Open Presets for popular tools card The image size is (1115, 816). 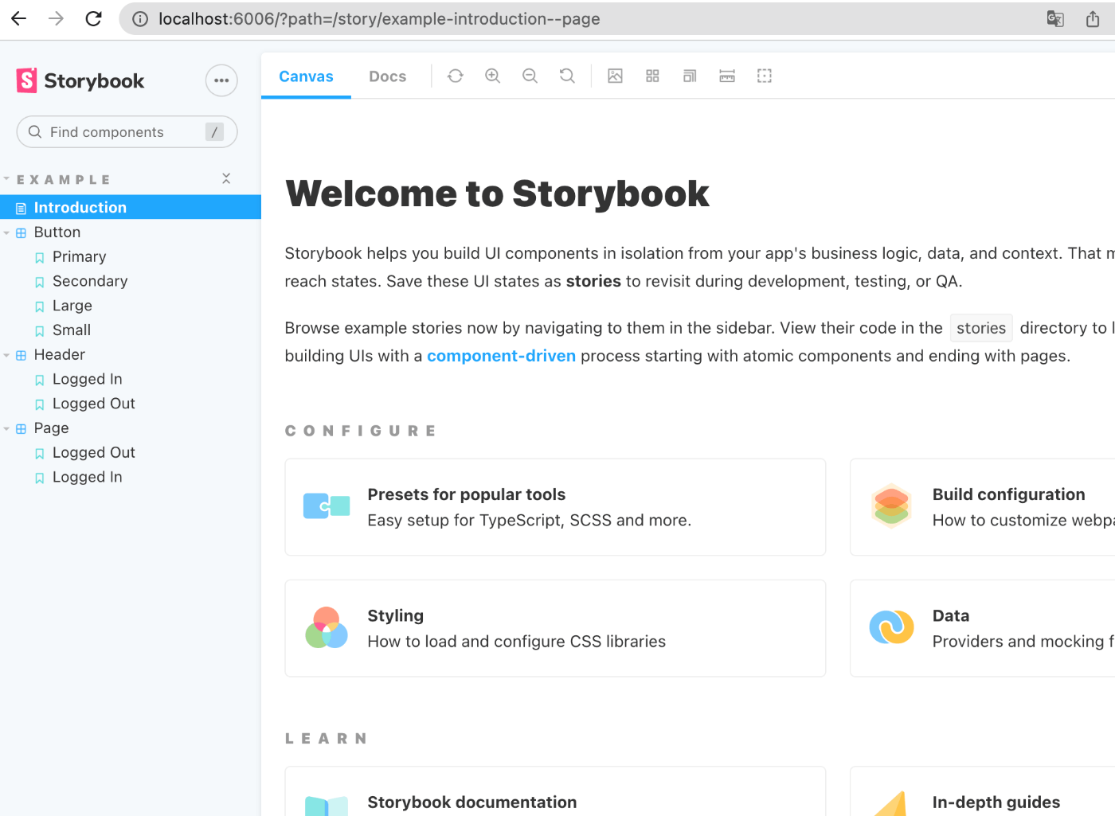[555, 507]
